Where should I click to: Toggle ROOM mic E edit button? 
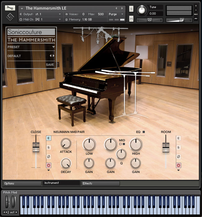pyautogui.click(x=178, y=138)
